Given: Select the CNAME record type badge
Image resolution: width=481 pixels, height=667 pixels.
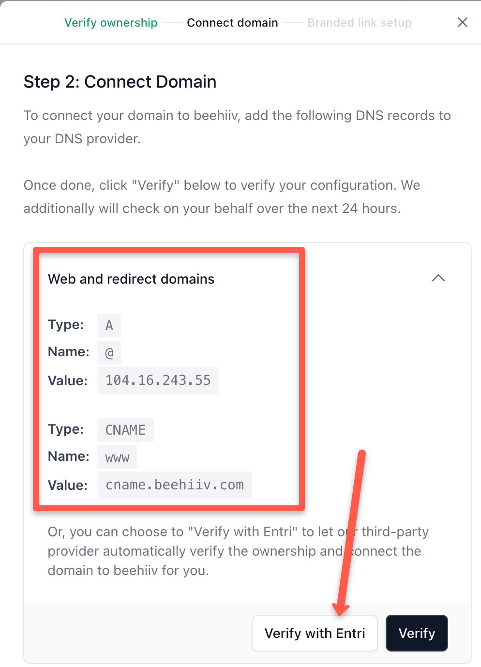Looking at the screenshot, I should [x=125, y=430].
